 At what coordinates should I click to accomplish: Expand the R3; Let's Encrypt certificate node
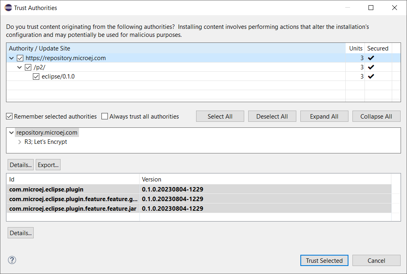[x=20, y=142]
